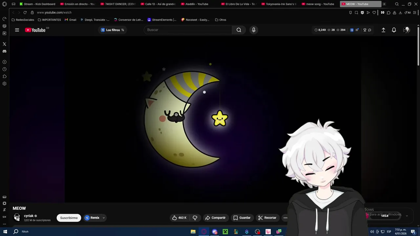Share the video via Compartir

coord(215,218)
